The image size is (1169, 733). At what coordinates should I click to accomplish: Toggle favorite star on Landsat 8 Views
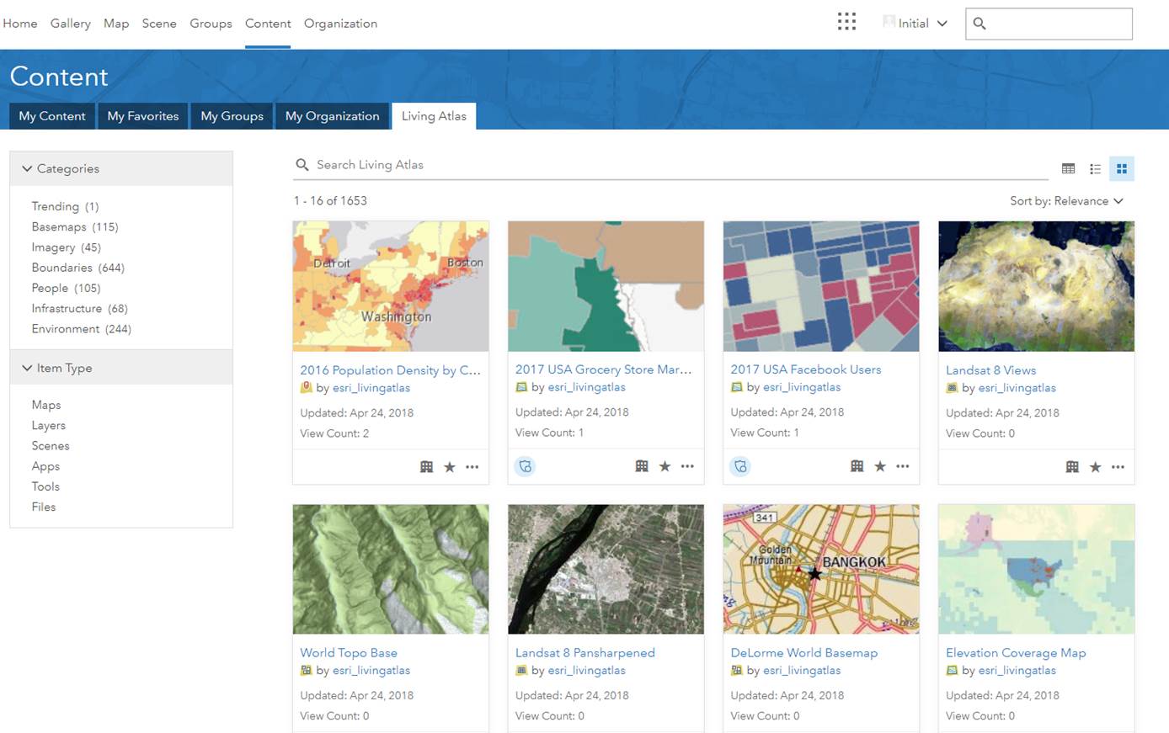[x=1095, y=467]
